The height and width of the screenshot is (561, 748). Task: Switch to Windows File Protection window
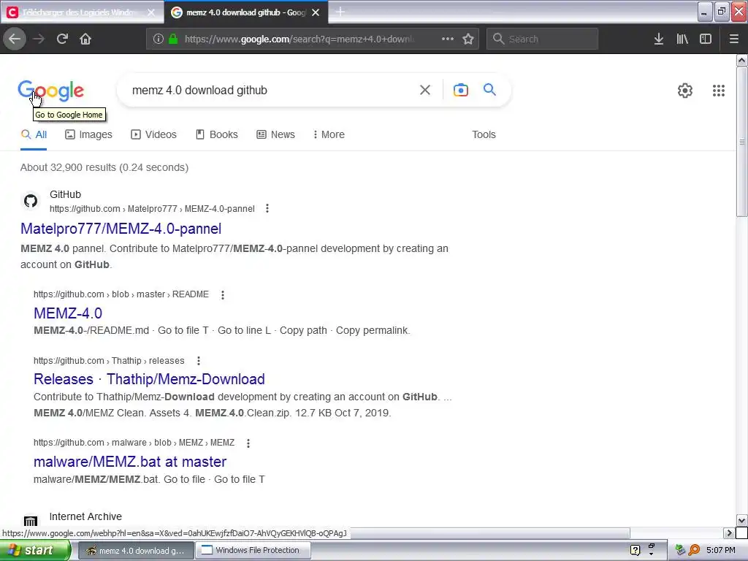pyautogui.click(x=253, y=551)
